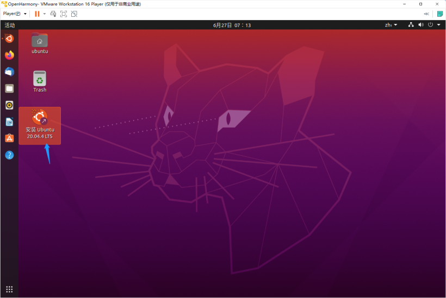Open the Player menu
The height and width of the screenshot is (298, 446).
pos(15,14)
